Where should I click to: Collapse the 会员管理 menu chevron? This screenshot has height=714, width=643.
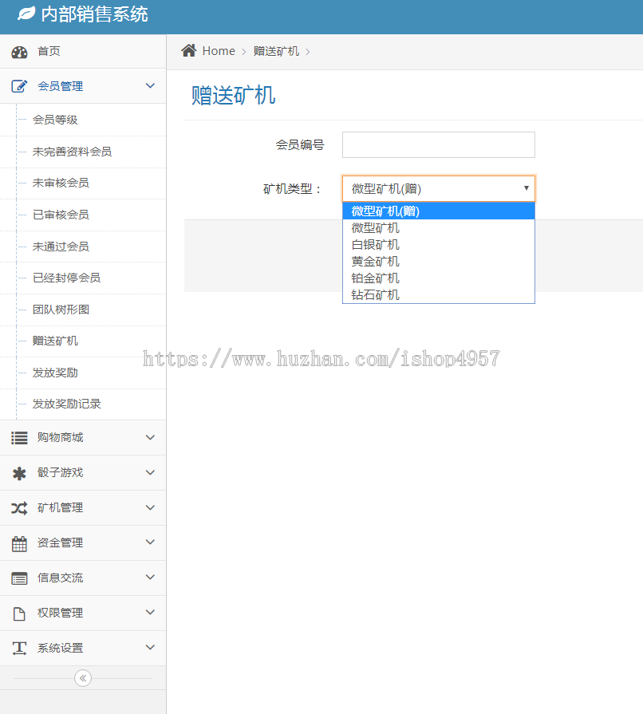(x=150, y=85)
